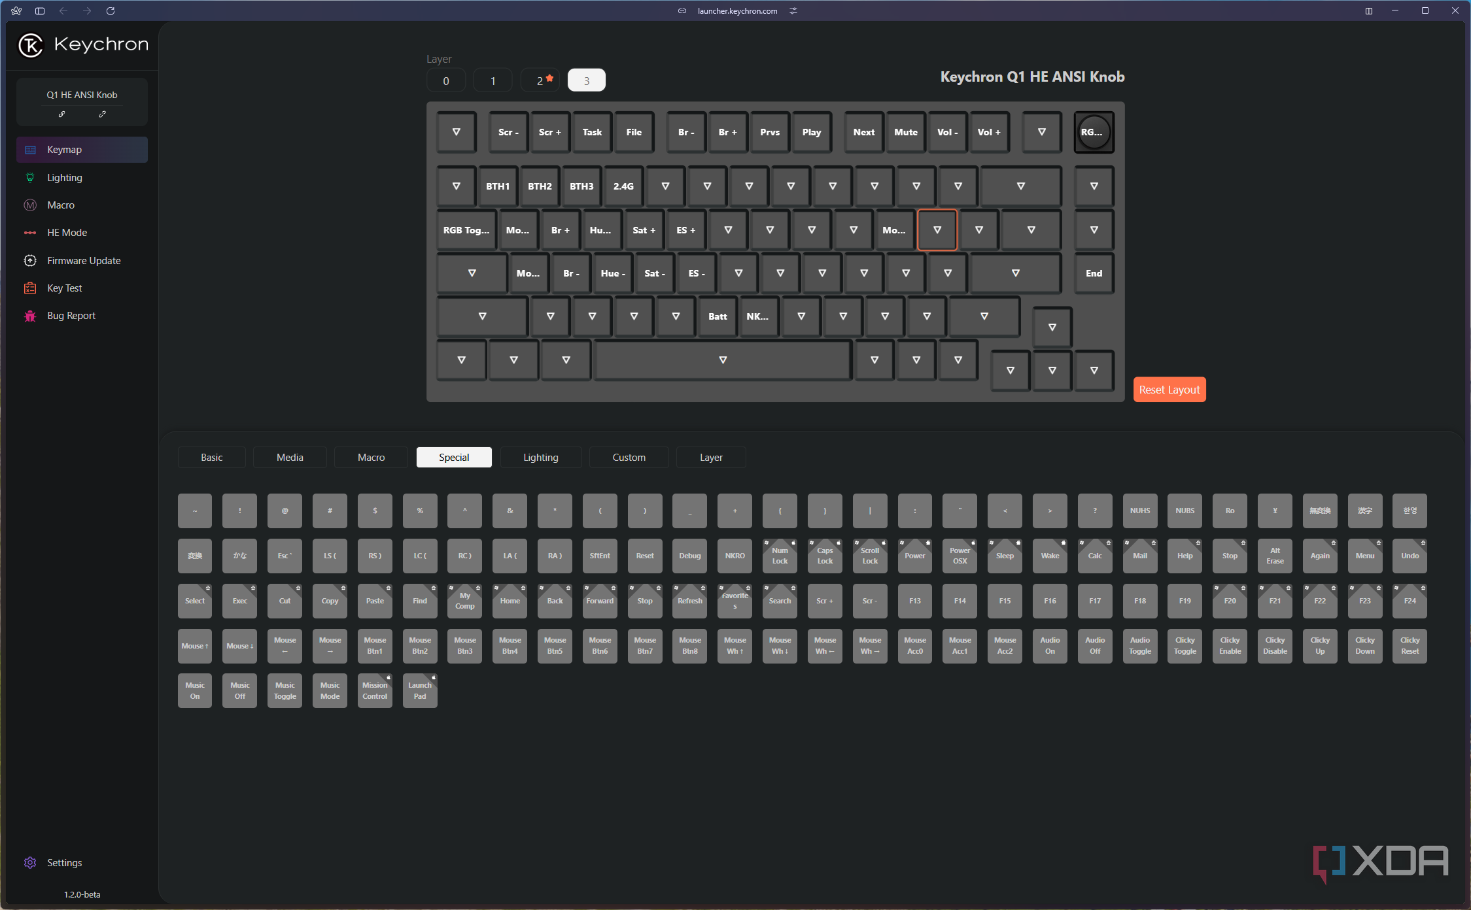The width and height of the screenshot is (1471, 910).
Task: Select the RGB Tog key on the keyboard
Action: [x=466, y=230]
